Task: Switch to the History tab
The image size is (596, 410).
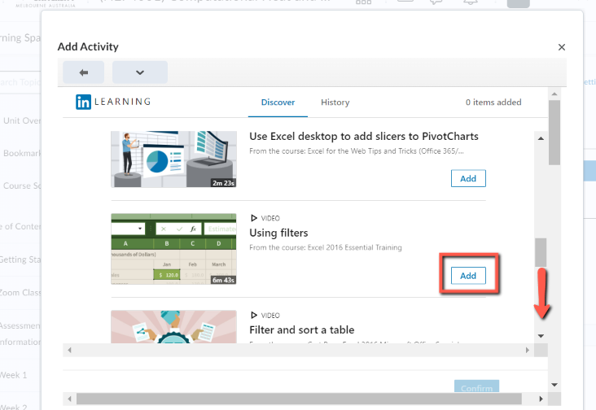Action: (x=335, y=102)
